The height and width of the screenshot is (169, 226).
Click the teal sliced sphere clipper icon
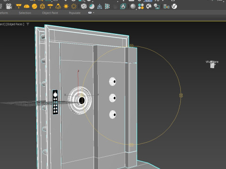(92, 7)
